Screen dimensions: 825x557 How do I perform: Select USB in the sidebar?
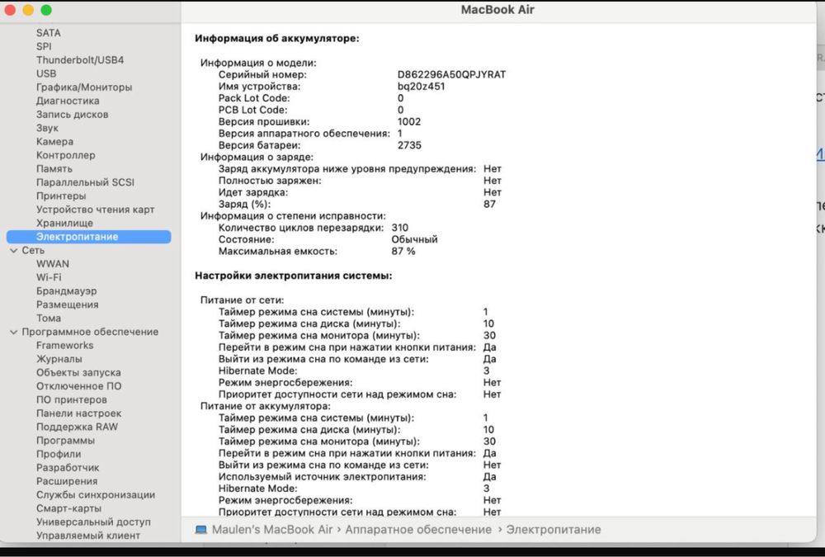[x=46, y=73]
